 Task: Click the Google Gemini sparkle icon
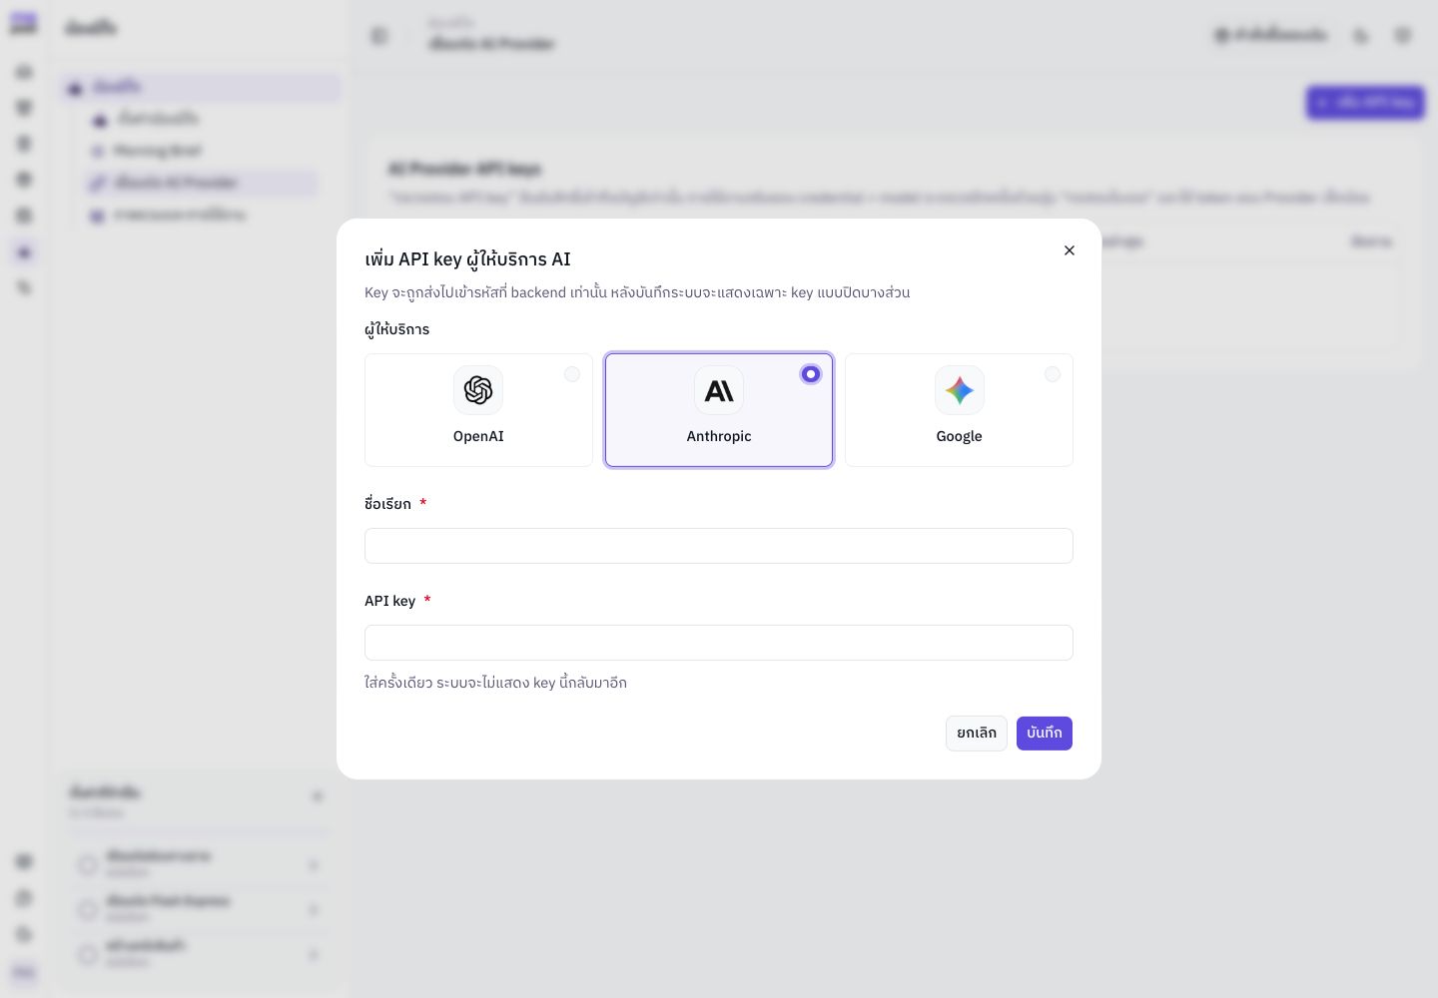click(x=960, y=390)
